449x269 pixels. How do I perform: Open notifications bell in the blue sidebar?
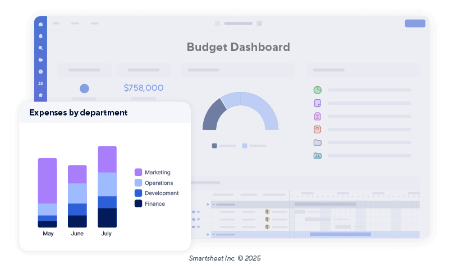pyautogui.click(x=40, y=36)
